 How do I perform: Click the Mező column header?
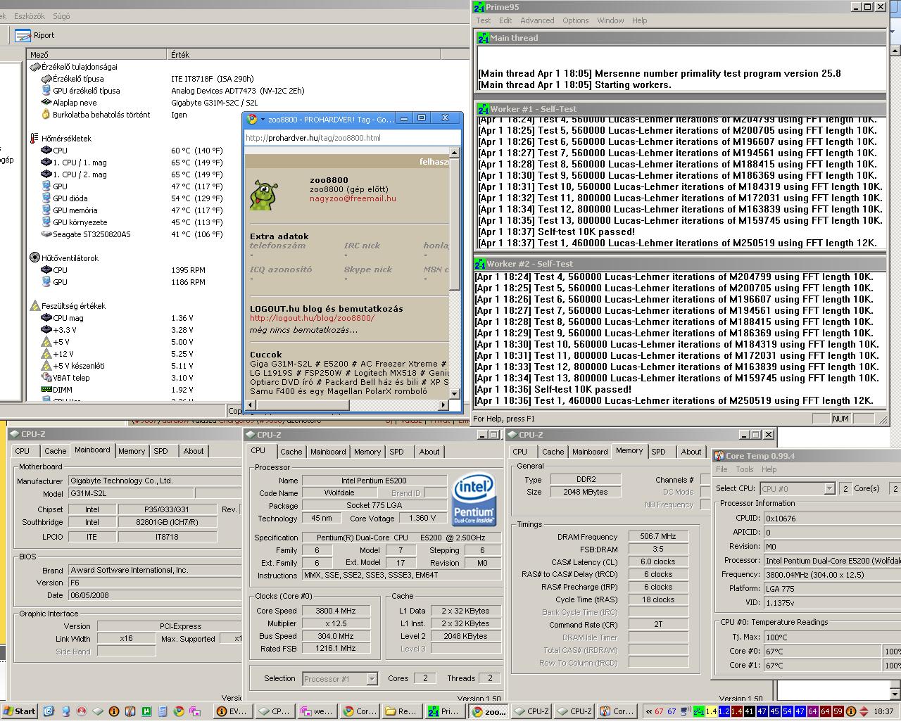[x=97, y=54]
